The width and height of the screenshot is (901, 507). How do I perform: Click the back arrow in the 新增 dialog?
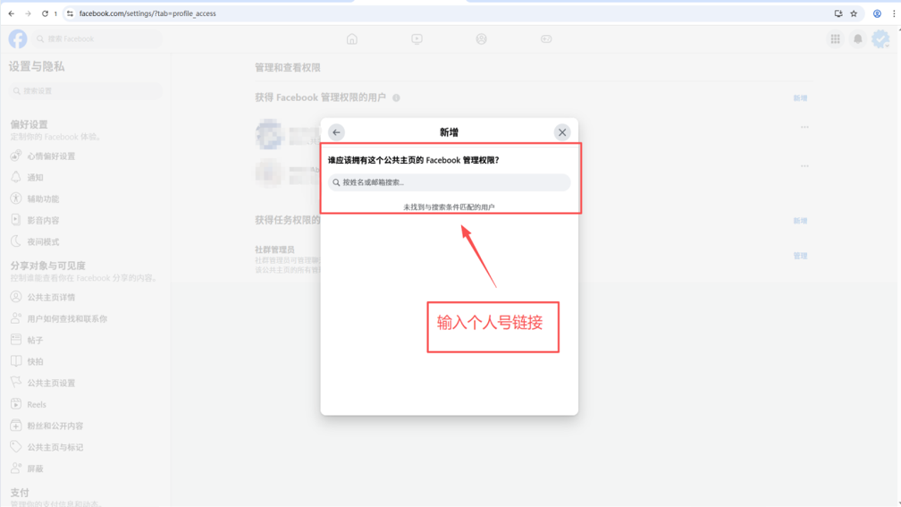(x=336, y=132)
